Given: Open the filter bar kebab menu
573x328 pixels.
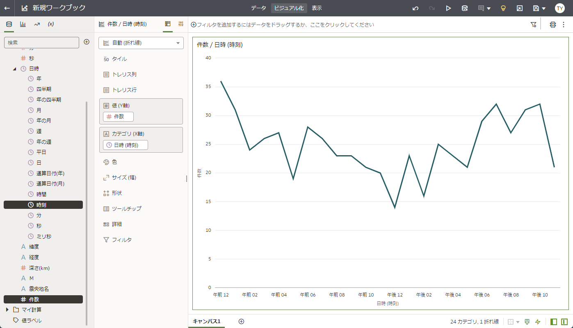Looking at the screenshot, I should coord(564,25).
